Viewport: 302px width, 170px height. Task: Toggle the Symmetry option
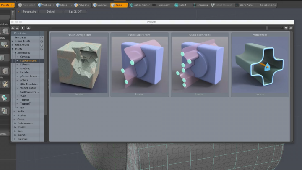(x=161, y=5)
